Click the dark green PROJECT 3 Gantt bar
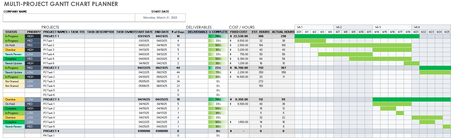 411,99
